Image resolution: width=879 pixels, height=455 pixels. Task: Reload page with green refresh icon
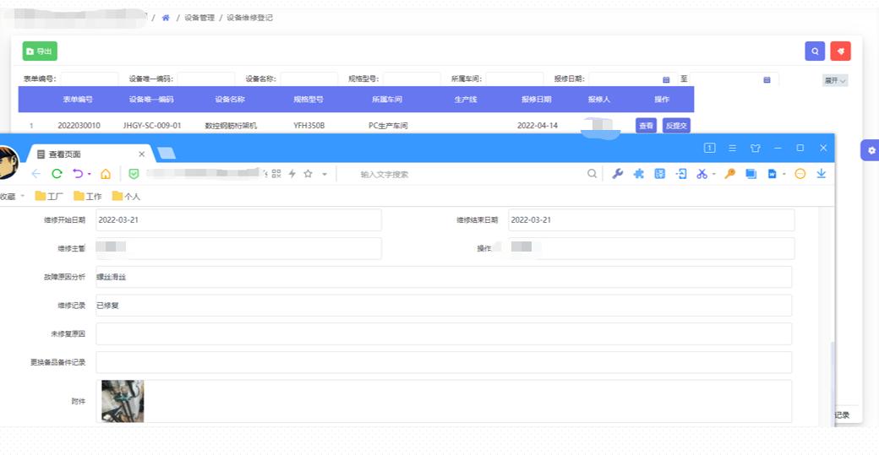tap(57, 174)
